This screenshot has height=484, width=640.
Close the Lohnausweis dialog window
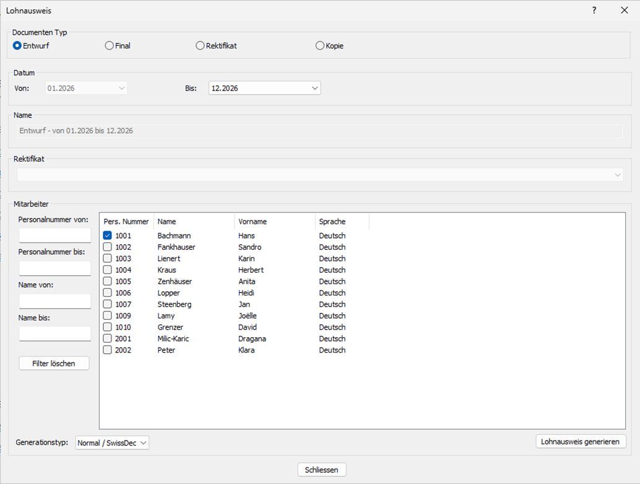tap(624, 11)
